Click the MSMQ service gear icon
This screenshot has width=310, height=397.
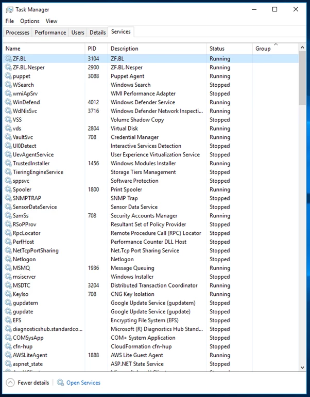[x=8, y=268]
